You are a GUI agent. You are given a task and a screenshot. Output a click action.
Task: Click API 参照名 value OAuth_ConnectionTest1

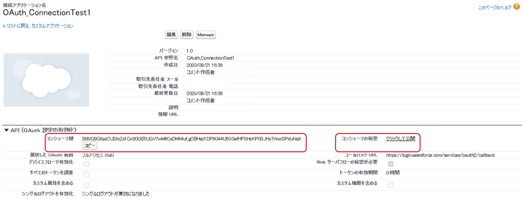[x=211, y=57]
